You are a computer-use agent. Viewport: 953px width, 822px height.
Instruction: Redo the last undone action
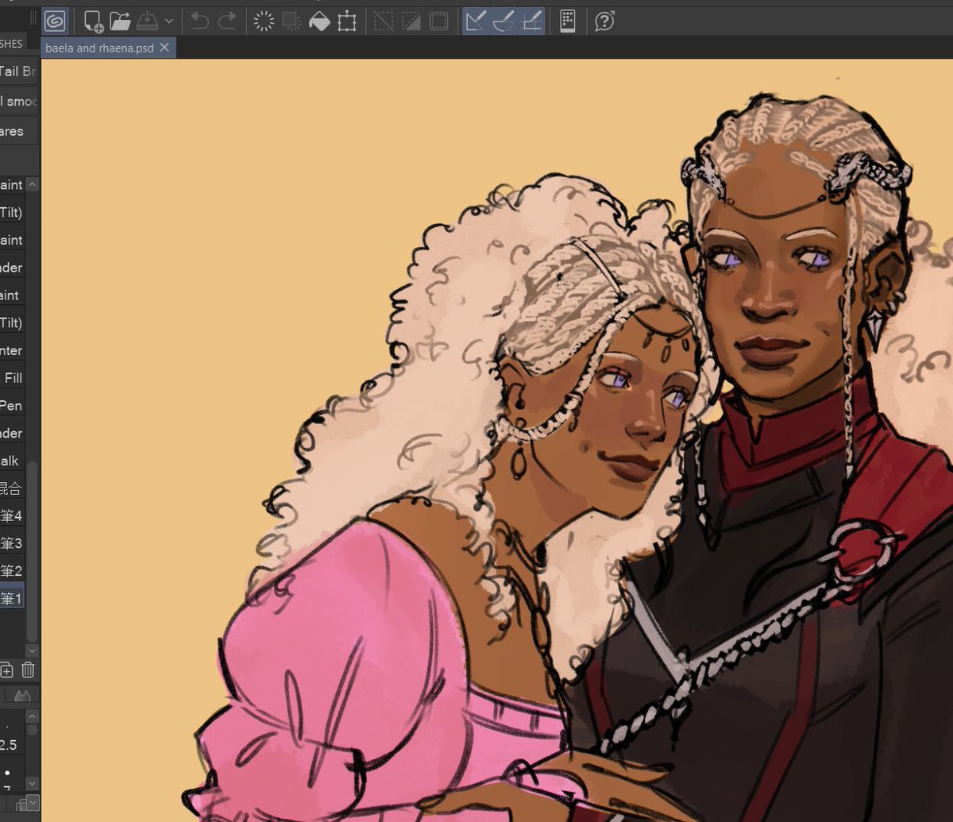(x=227, y=21)
